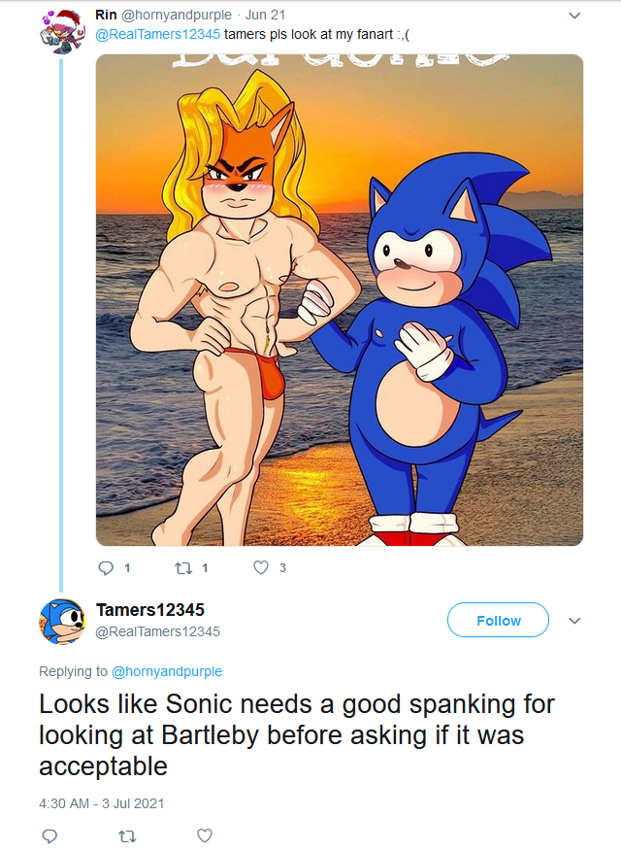Like the Tamers12345 reply tweet
621x850 pixels.
coord(204,835)
